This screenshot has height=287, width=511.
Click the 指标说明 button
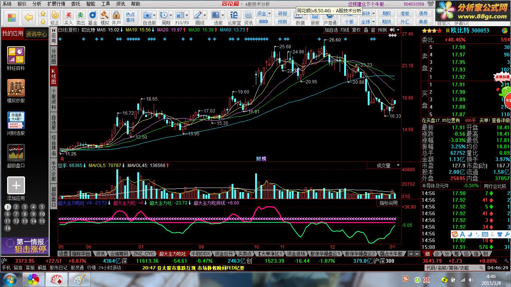(388, 203)
